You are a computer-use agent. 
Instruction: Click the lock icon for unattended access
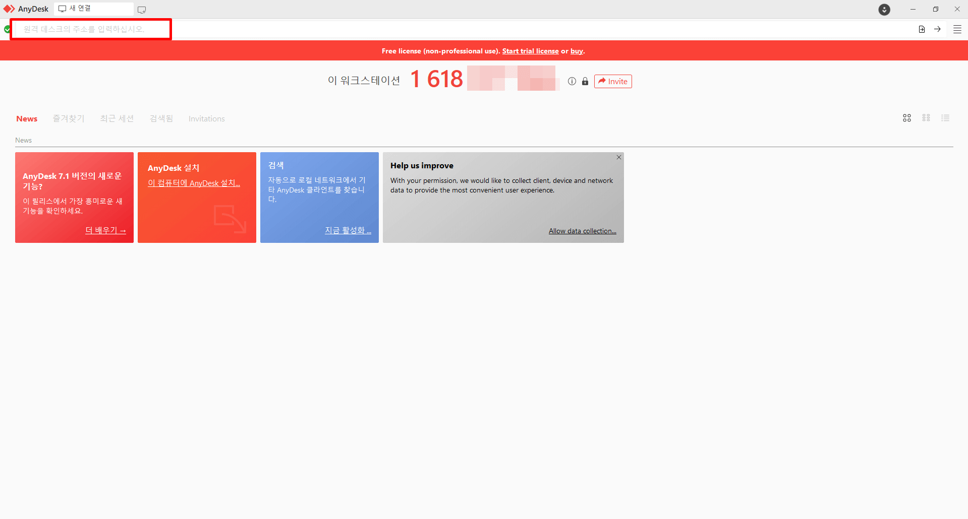(x=585, y=81)
